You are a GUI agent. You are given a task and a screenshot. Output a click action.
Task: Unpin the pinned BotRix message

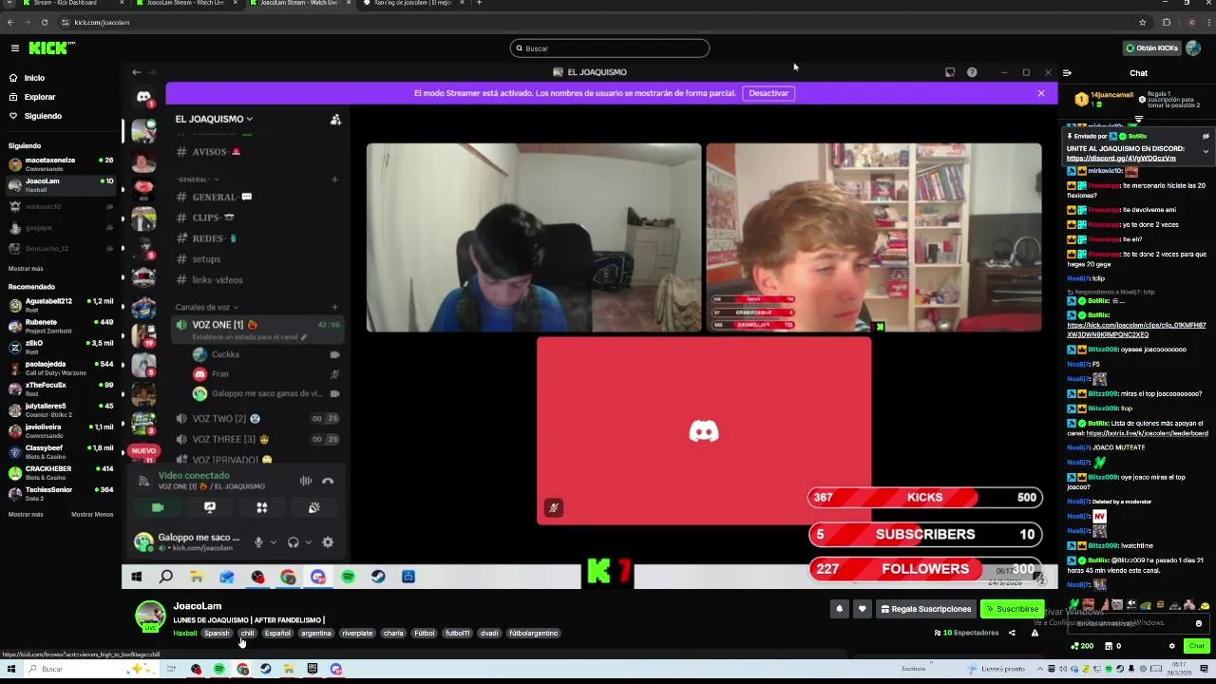(x=1206, y=136)
